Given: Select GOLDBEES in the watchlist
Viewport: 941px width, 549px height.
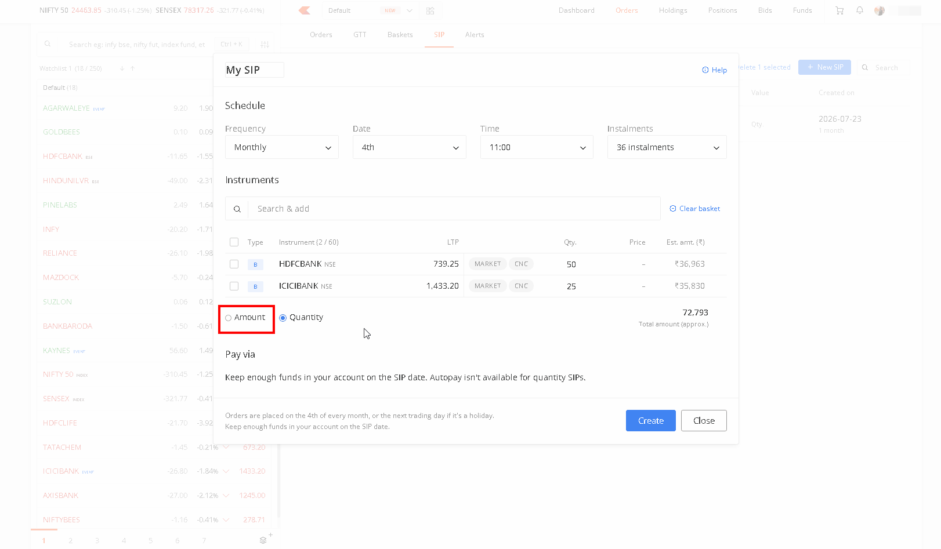Looking at the screenshot, I should [61, 132].
